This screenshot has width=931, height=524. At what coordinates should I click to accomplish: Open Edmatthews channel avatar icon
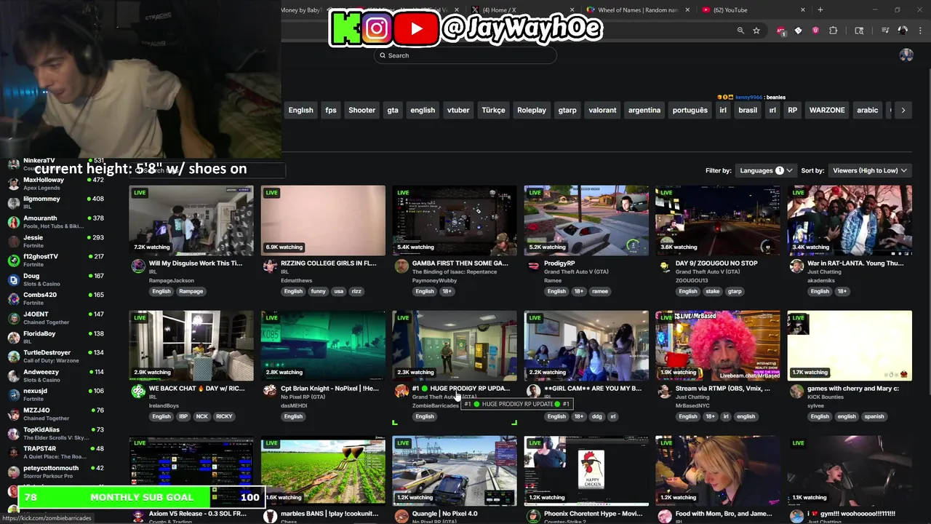[x=270, y=267]
